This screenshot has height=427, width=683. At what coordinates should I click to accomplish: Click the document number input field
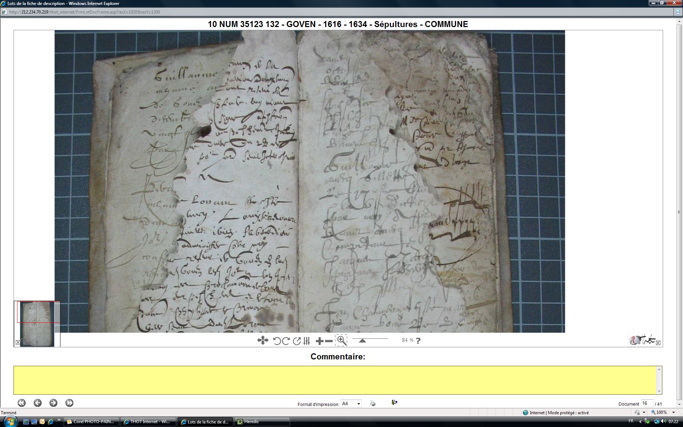[647, 403]
